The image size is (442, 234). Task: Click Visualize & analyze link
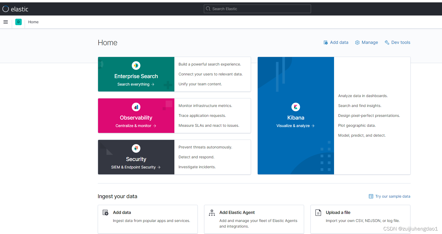[x=293, y=126]
